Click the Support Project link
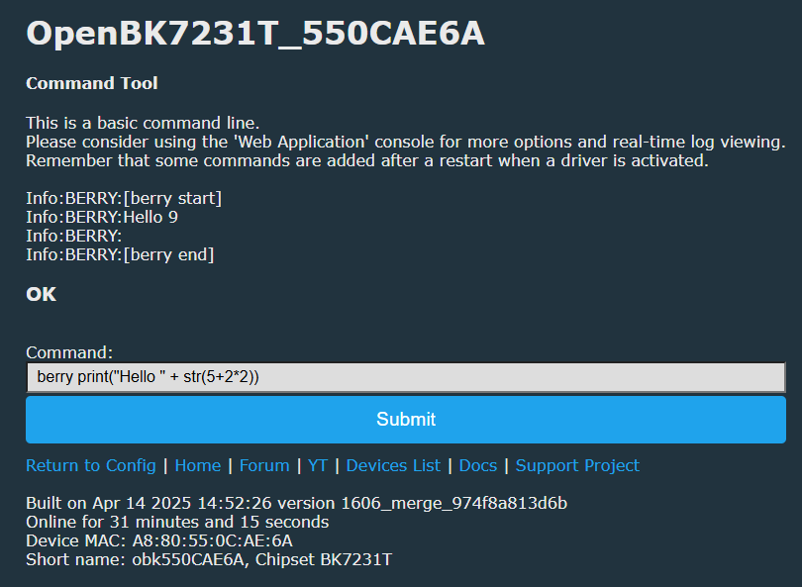Screen dimensions: 802x587 tap(577, 465)
